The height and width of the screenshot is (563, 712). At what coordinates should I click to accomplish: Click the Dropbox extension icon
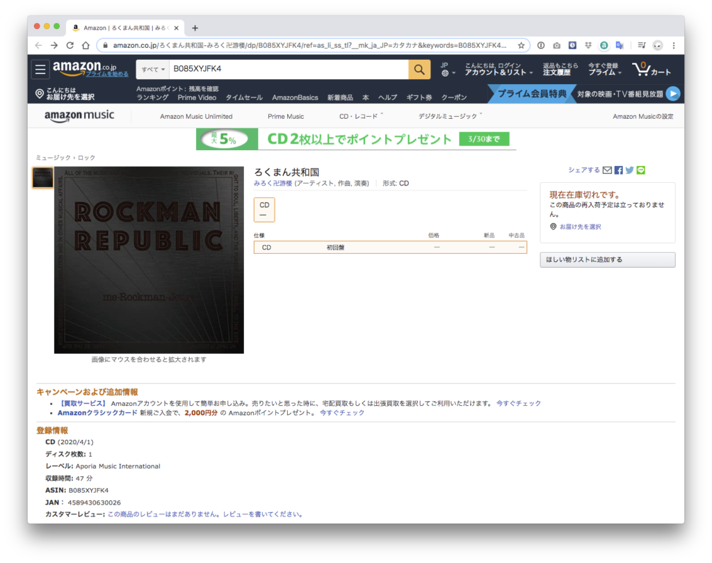[588, 45]
